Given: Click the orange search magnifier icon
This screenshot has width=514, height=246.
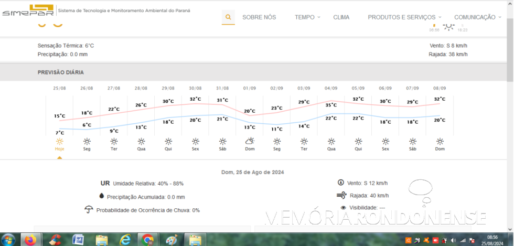Looking at the screenshot, I should coord(228,17).
